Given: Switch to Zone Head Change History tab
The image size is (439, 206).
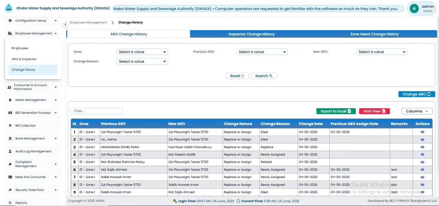Looking at the screenshot, I should point(375,34).
